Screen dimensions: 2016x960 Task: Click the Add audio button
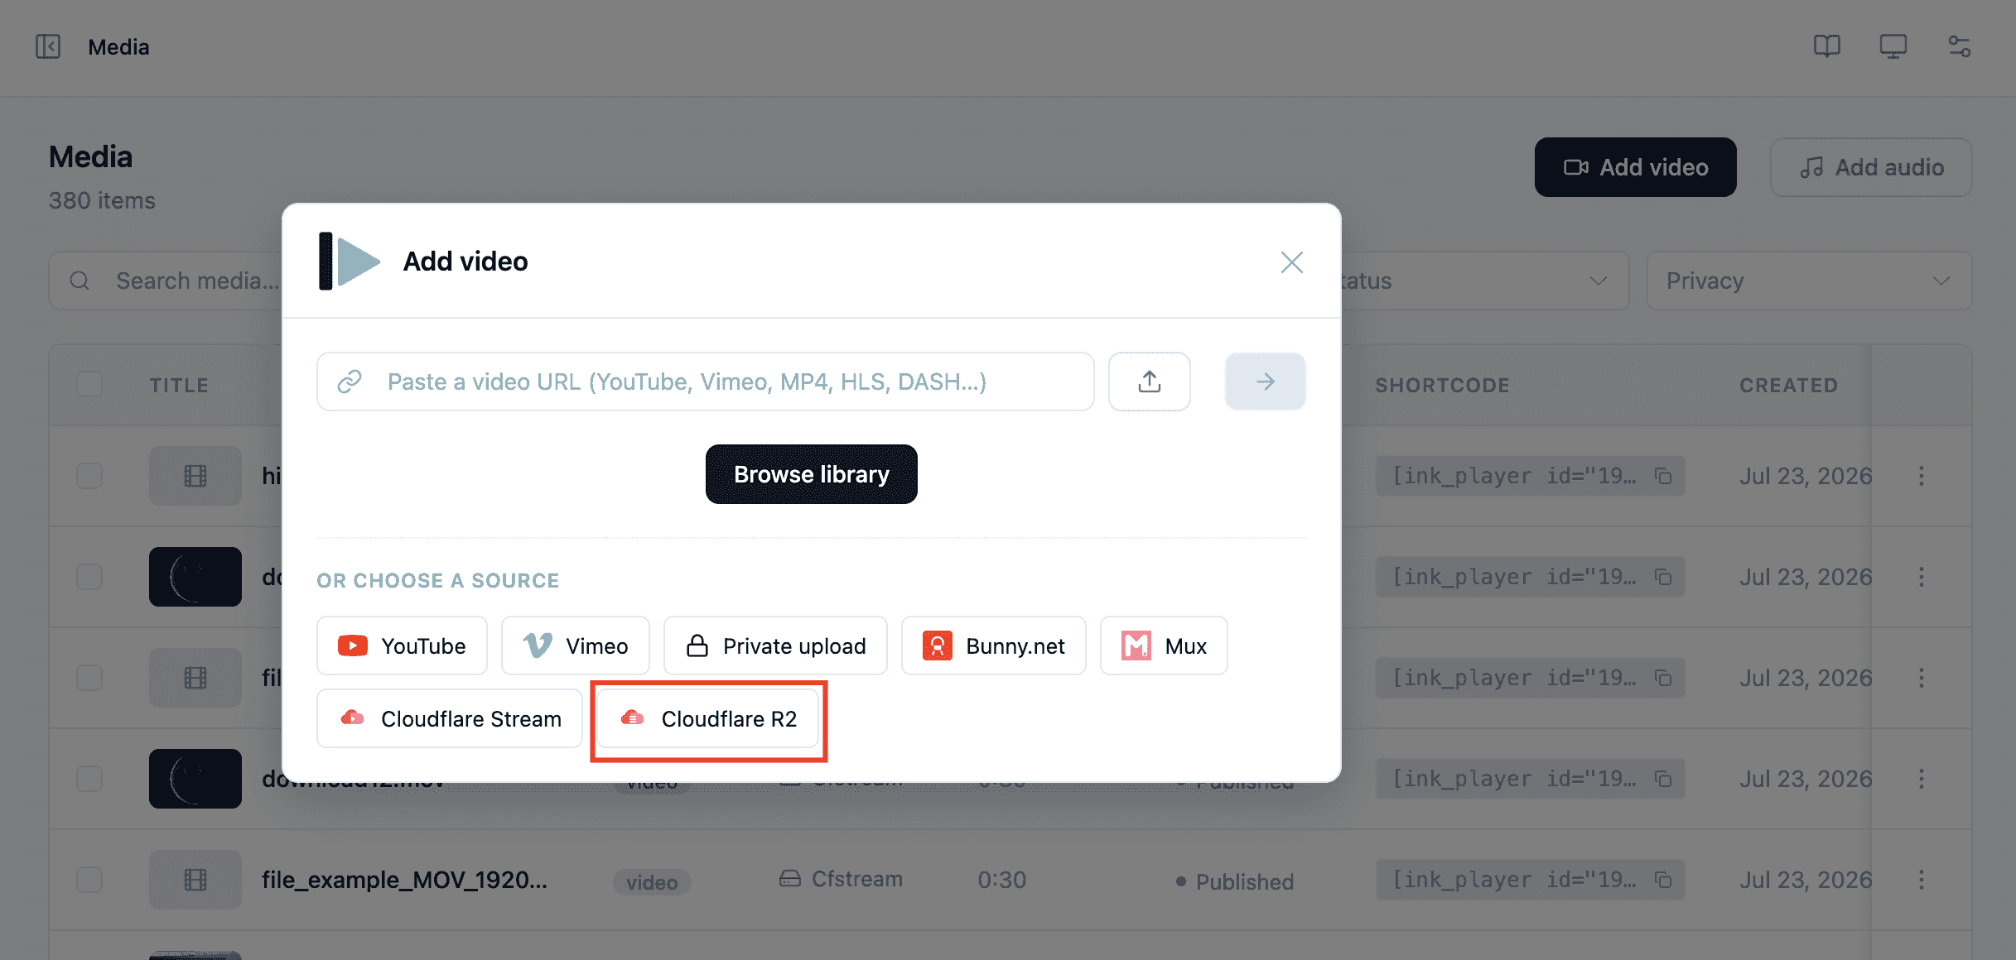tap(1871, 167)
